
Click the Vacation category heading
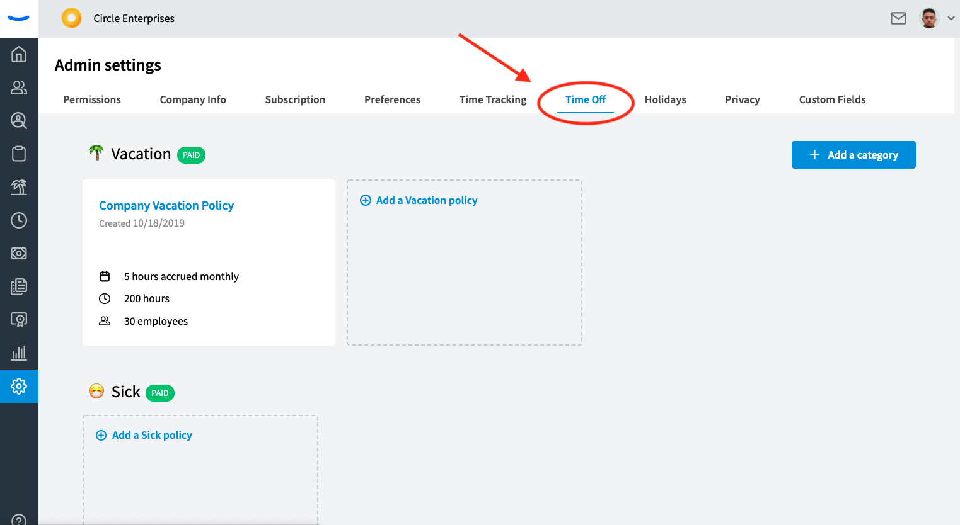141,154
